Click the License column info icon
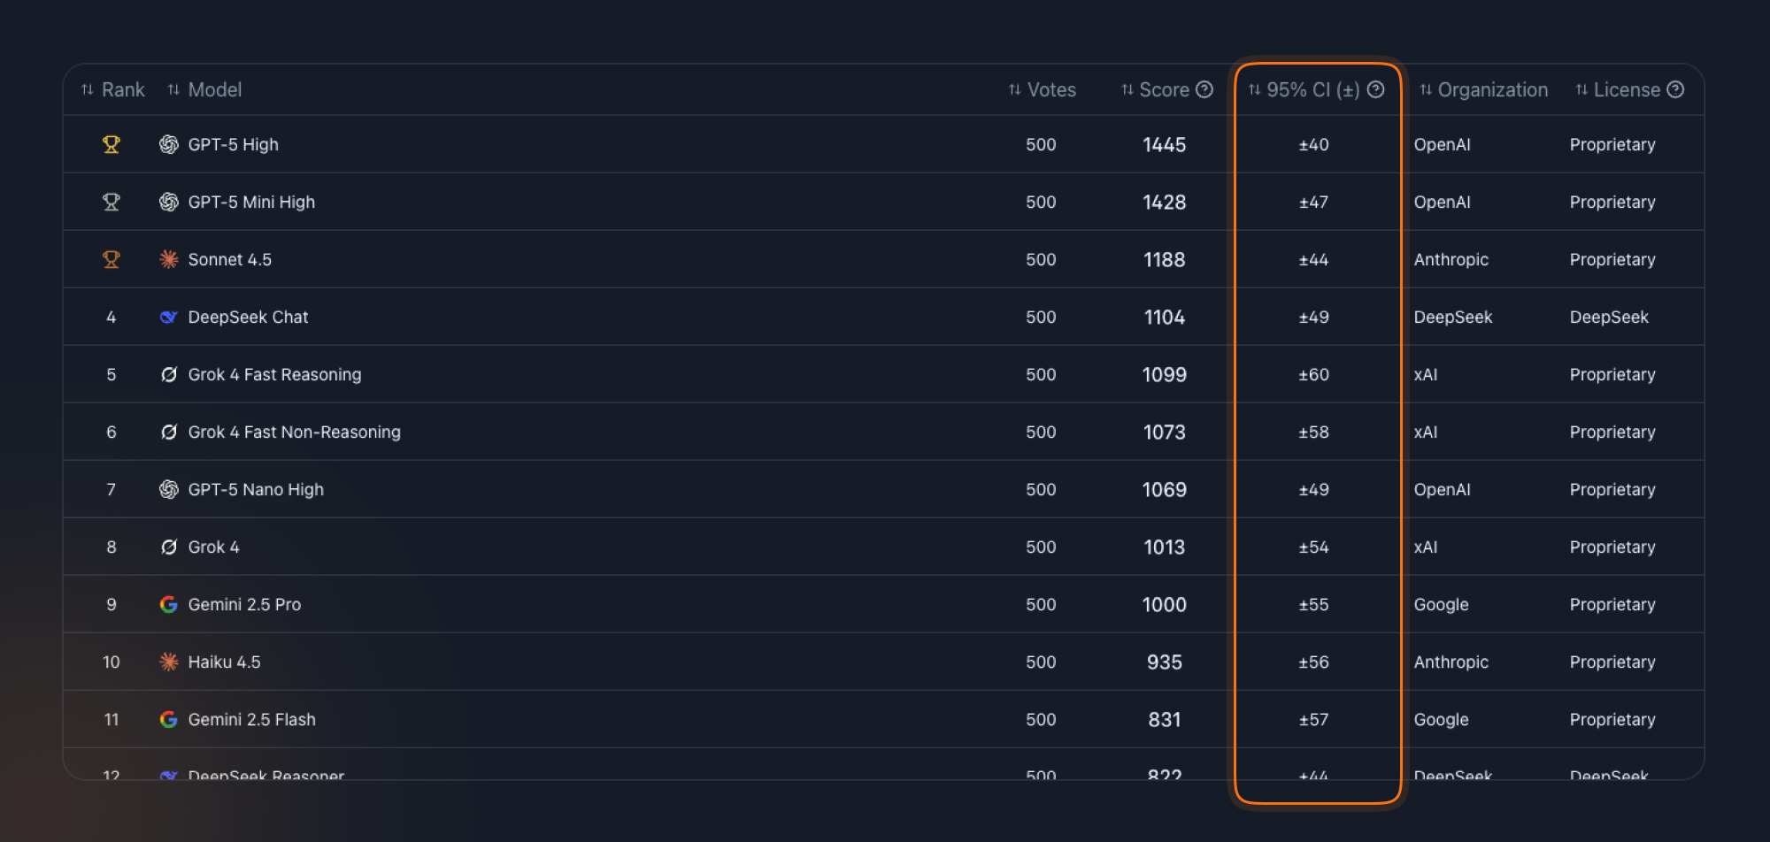 (1675, 89)
